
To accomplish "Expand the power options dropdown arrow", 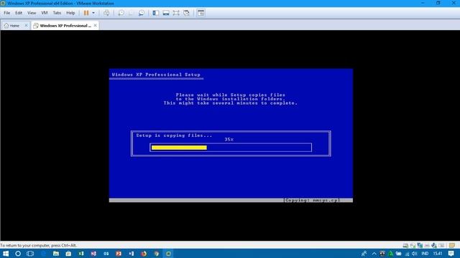I will coord(93,13).
